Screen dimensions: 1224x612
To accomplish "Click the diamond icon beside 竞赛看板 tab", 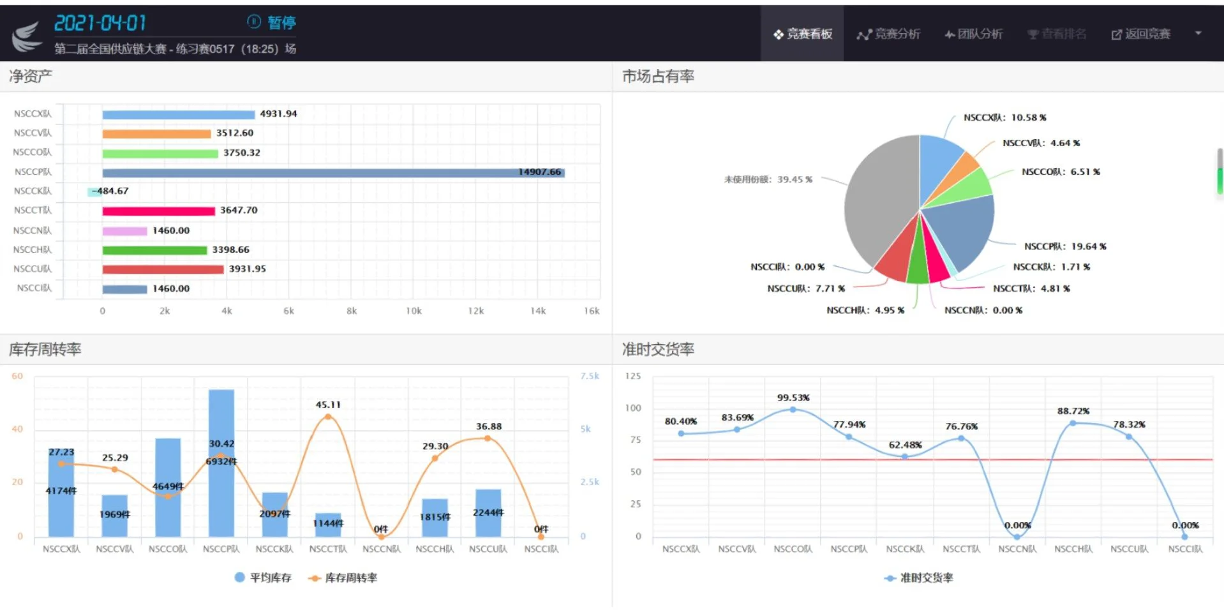I will (777, 34).
